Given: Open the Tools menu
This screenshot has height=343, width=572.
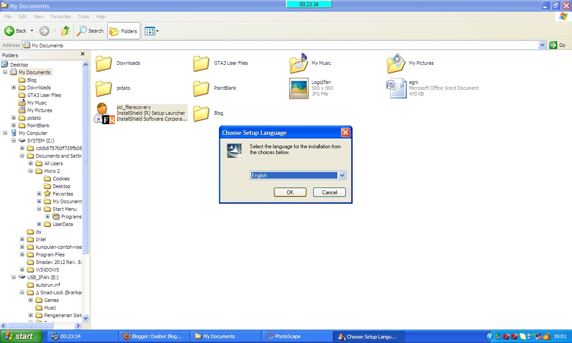Looking at the screenshot, I should 83,17.
